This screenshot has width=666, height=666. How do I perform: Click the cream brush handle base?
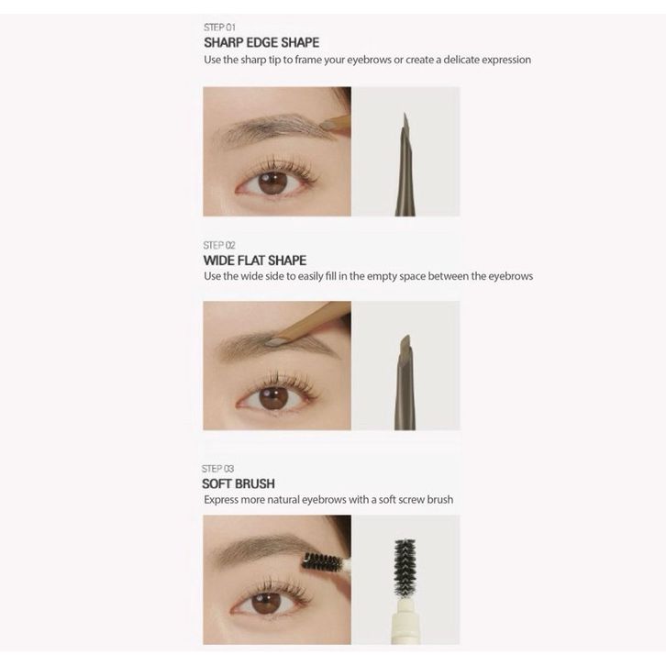[x=405, y=620]
